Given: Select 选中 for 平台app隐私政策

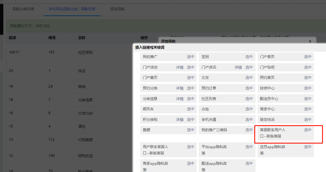Looking at the screenshot, I should point(249,147).
